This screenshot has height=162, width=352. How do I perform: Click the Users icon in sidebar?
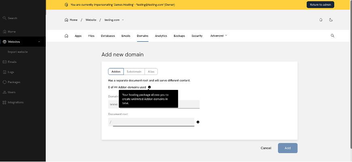(4, 92)
